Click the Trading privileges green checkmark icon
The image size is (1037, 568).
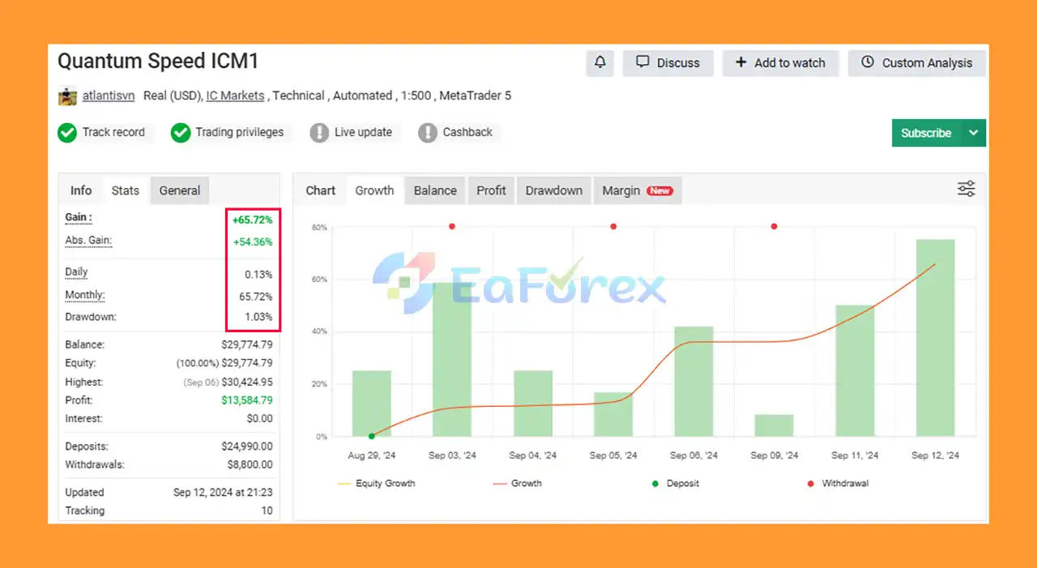point(181,132)
